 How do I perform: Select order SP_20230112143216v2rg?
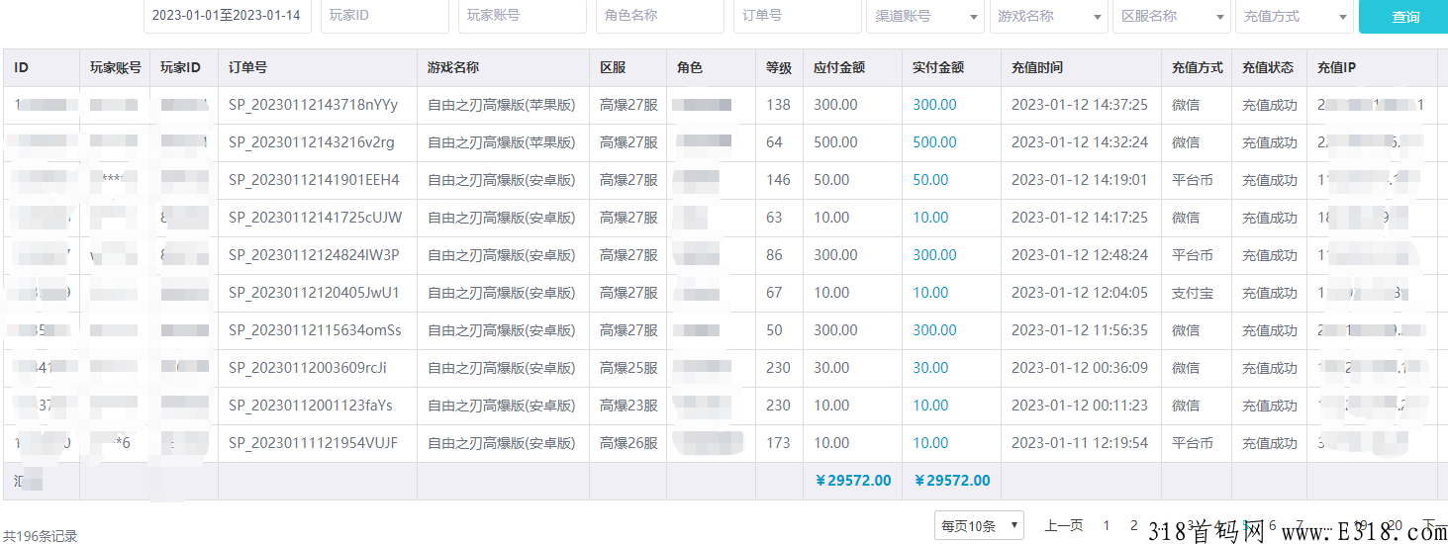(311, 142)
